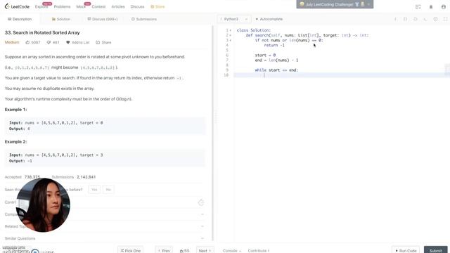Image resolution: width=450 pixels, height=253 pixels.
Task: Open the Store link
Action: point(157,6)
